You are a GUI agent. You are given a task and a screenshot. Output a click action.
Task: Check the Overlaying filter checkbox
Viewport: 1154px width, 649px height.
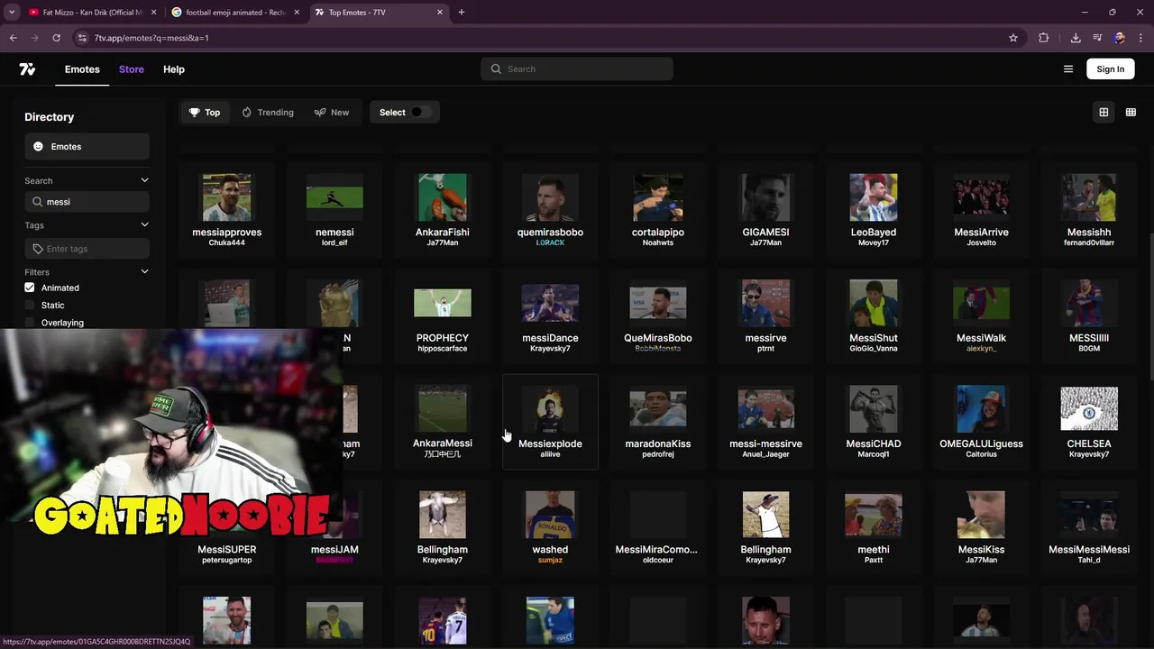coord(30,323)
